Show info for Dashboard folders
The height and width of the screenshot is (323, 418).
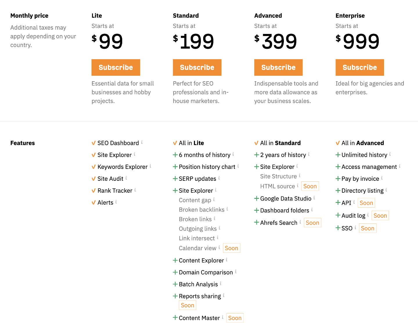click(x=312, y=210)
